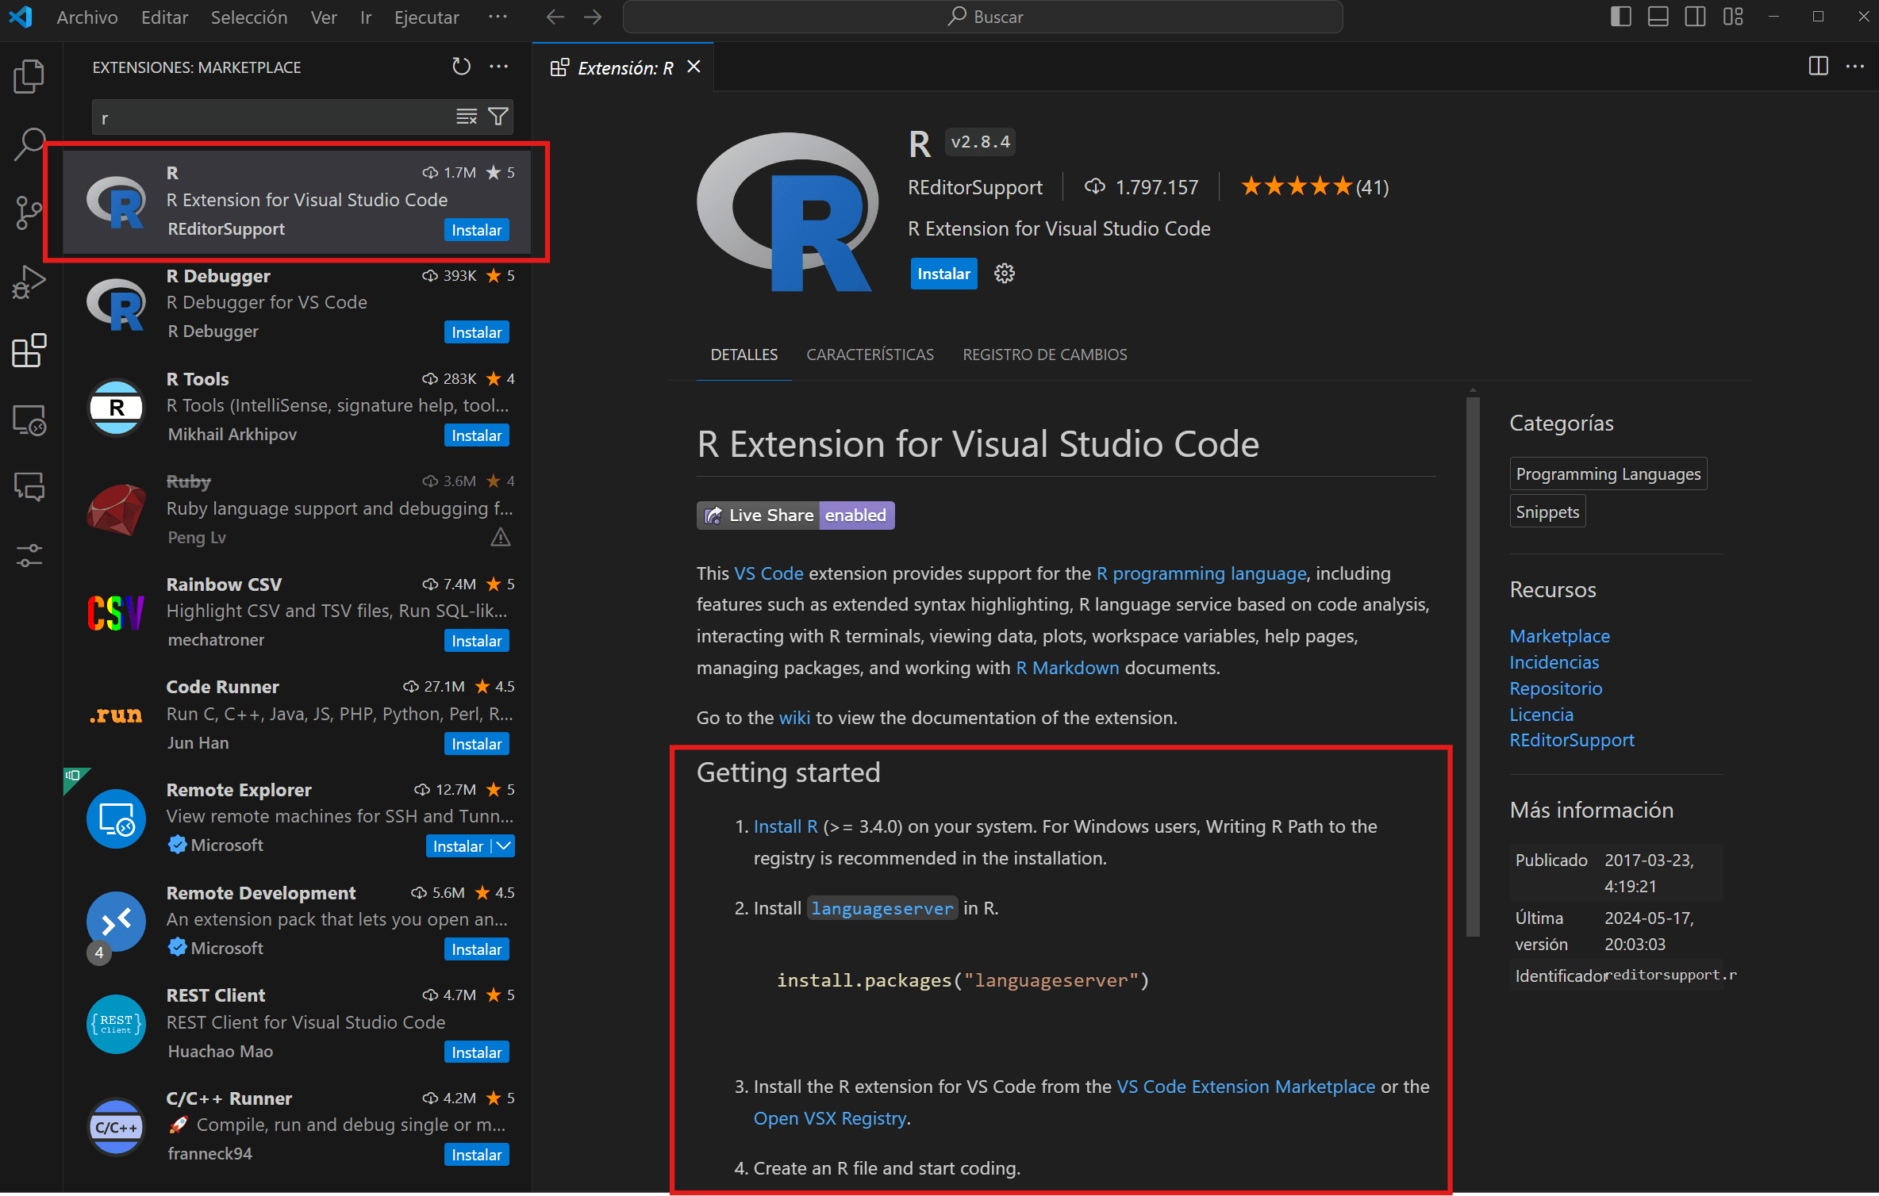Select Programming Languages category tag
Screen dimensions: 1879x1196
(1608, 473)
